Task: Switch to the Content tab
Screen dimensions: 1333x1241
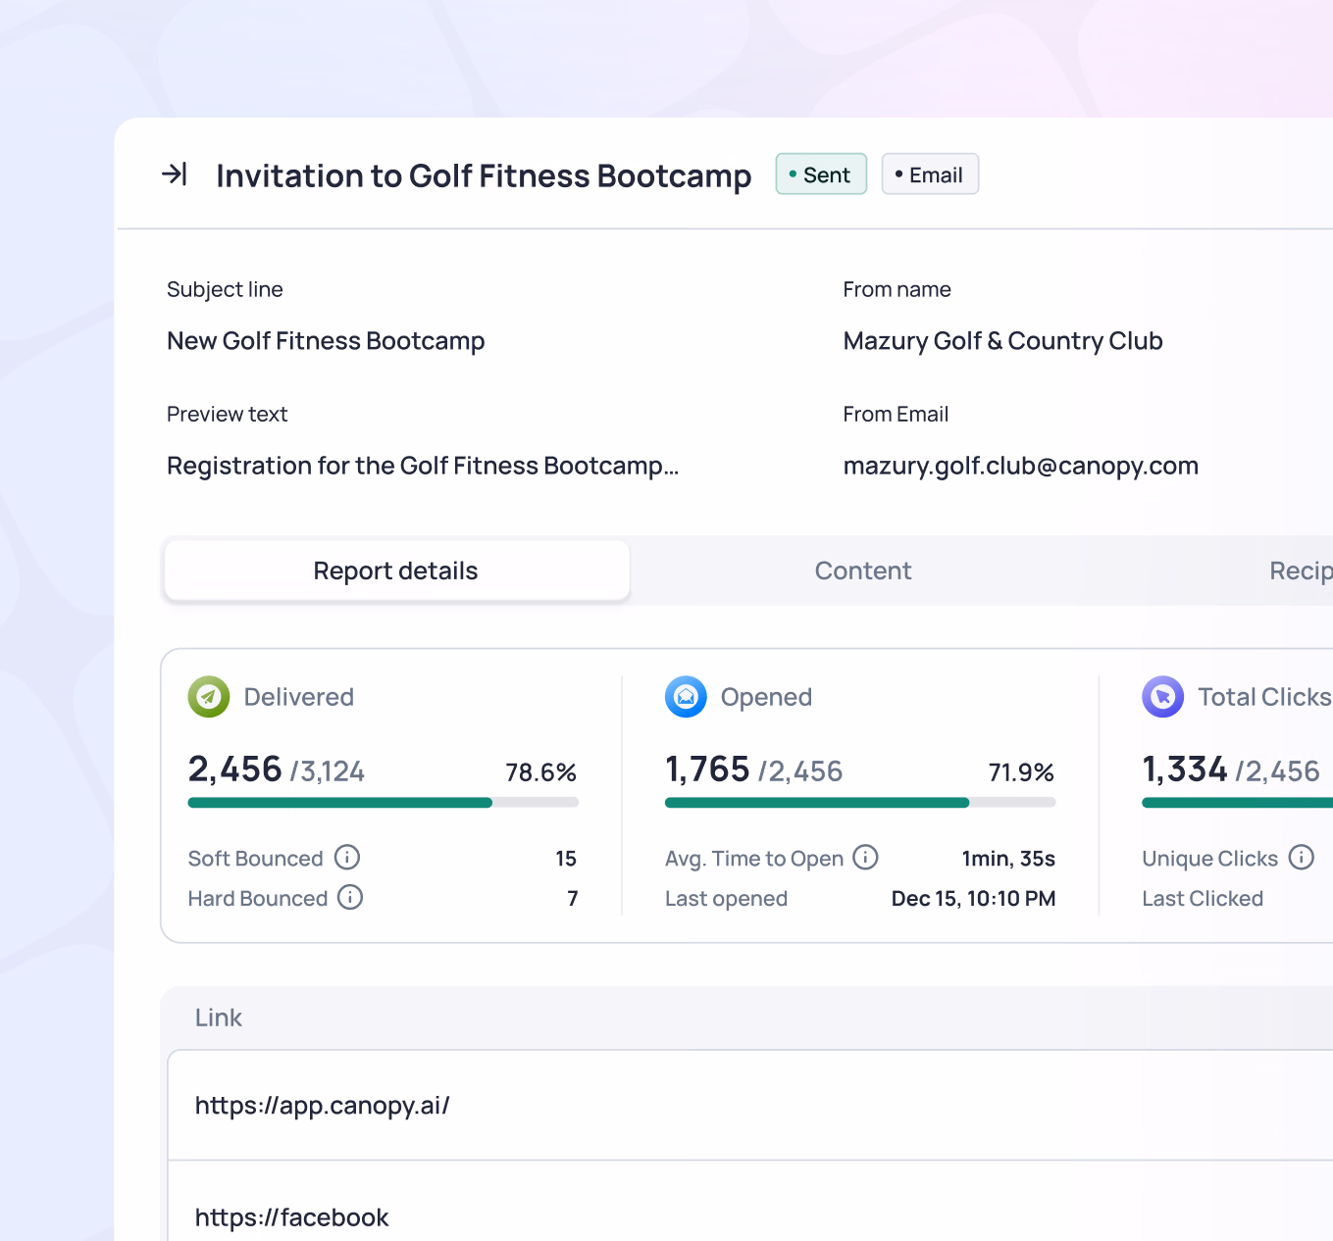Action: click(863, 571)
